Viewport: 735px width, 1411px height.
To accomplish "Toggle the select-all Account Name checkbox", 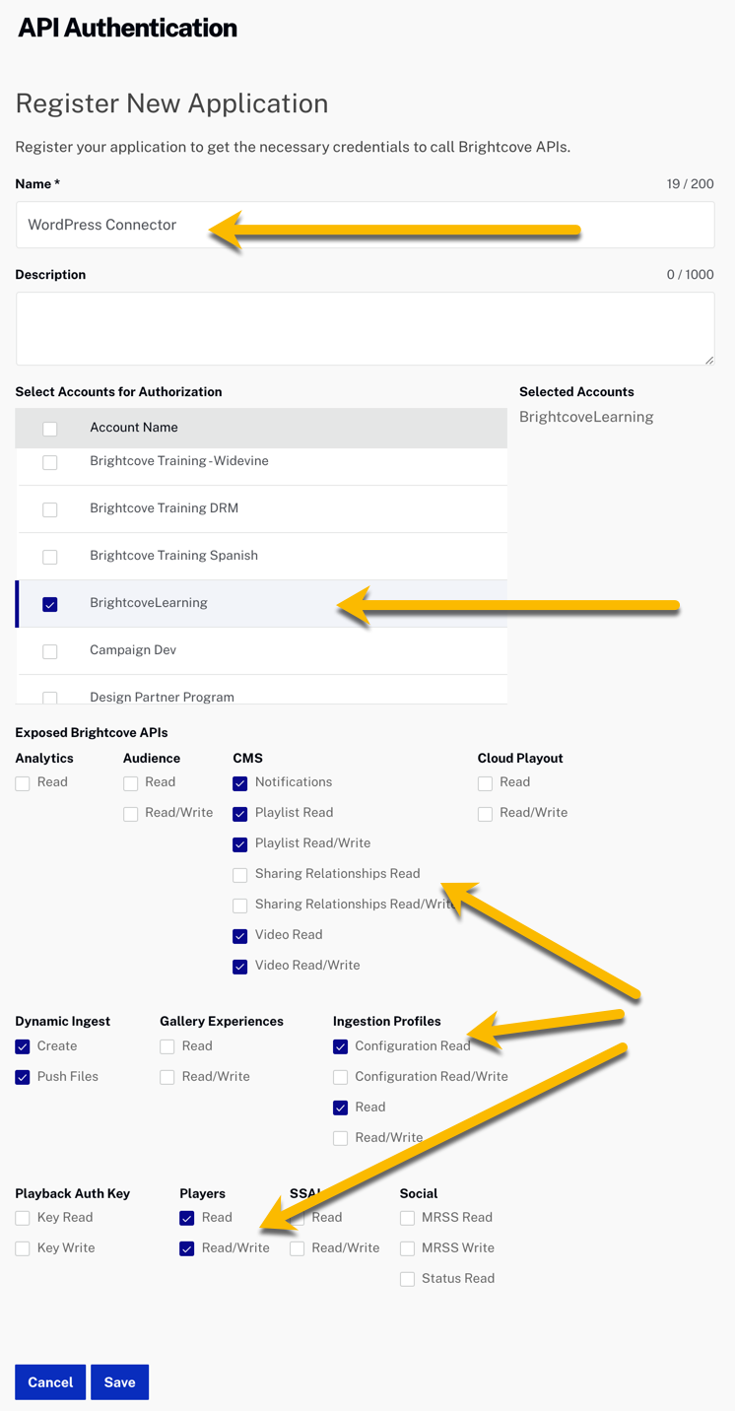I will click(x=49, y=428).
